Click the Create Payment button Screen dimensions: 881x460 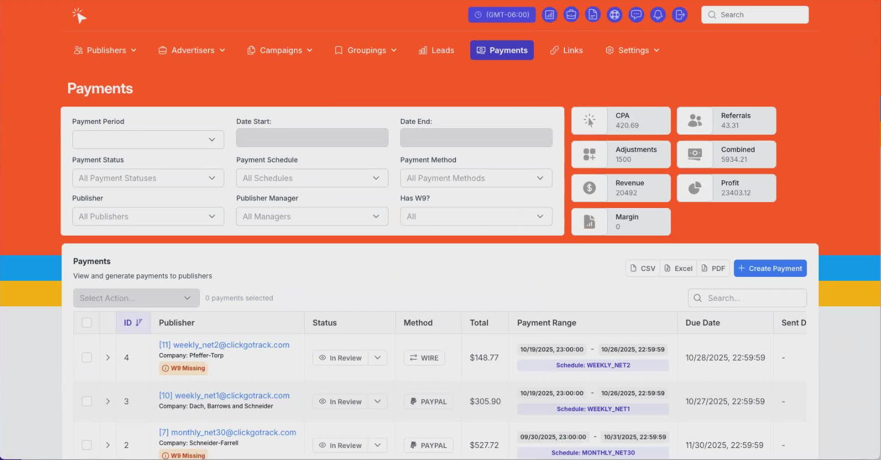770,268
